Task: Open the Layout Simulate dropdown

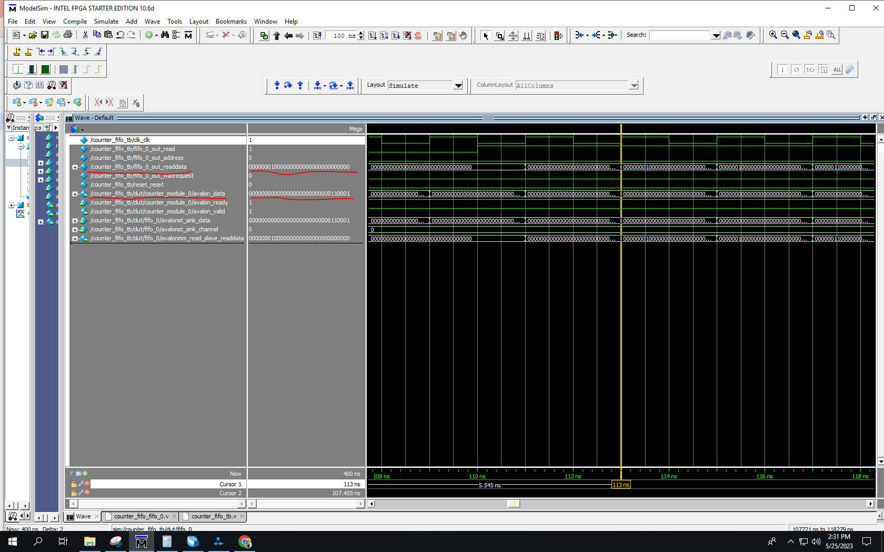Action: pyautogui.click(x=458, y=86)
